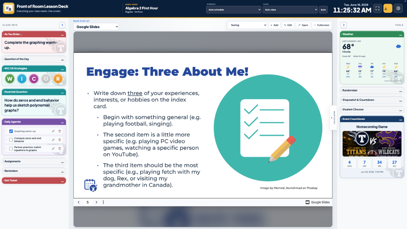Open the Auto schedule dropdown
407x229 pixels.
tap(234, 10)
